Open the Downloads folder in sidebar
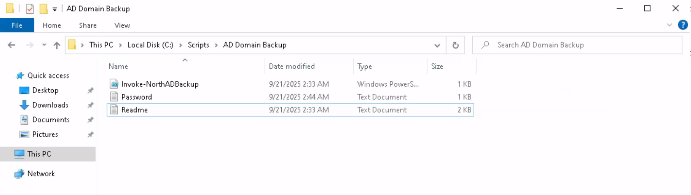The image size is (691, 195). (50, 105)
